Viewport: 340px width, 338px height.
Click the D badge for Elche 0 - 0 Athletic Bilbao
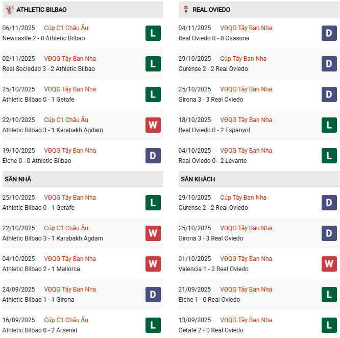(x=153, y=156)
